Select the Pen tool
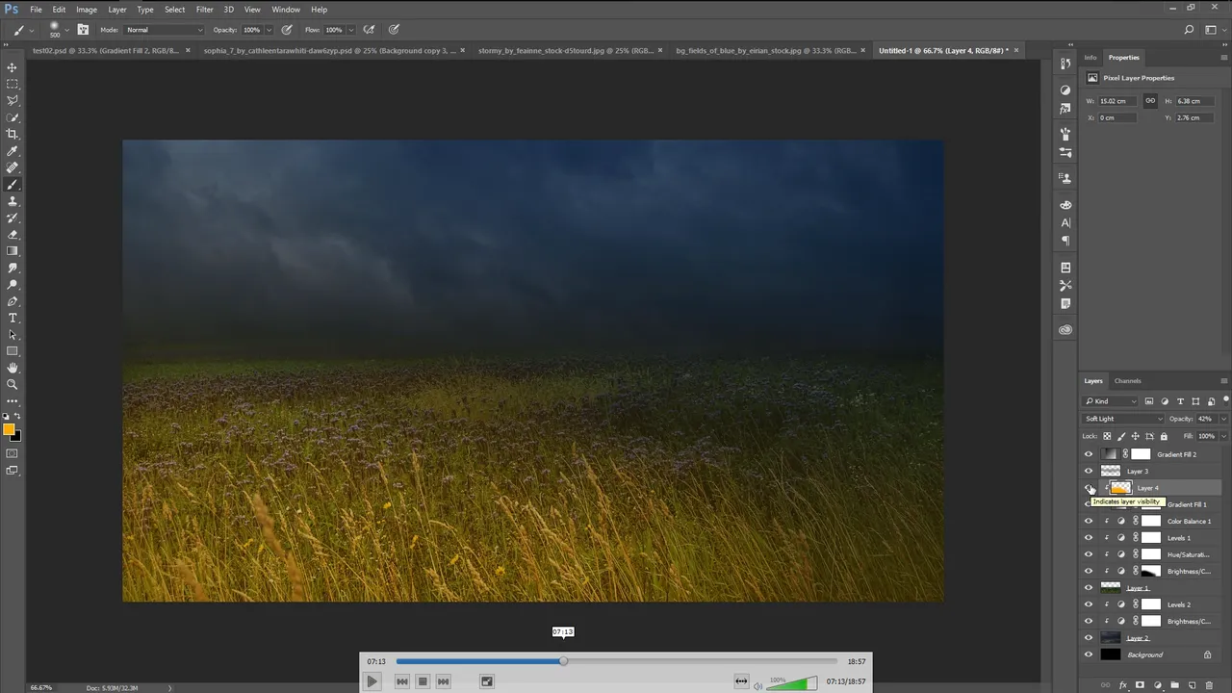Image resolution: width=1232 pixels, height=693 pixels. point(13,301)
